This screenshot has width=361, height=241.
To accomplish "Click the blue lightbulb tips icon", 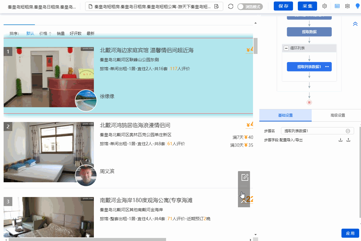I will (x=357, y=6).
